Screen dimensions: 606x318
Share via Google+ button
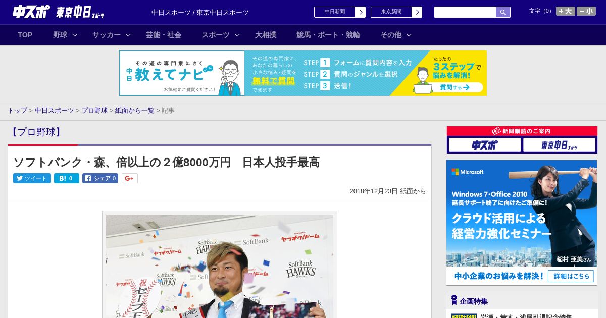130,178
